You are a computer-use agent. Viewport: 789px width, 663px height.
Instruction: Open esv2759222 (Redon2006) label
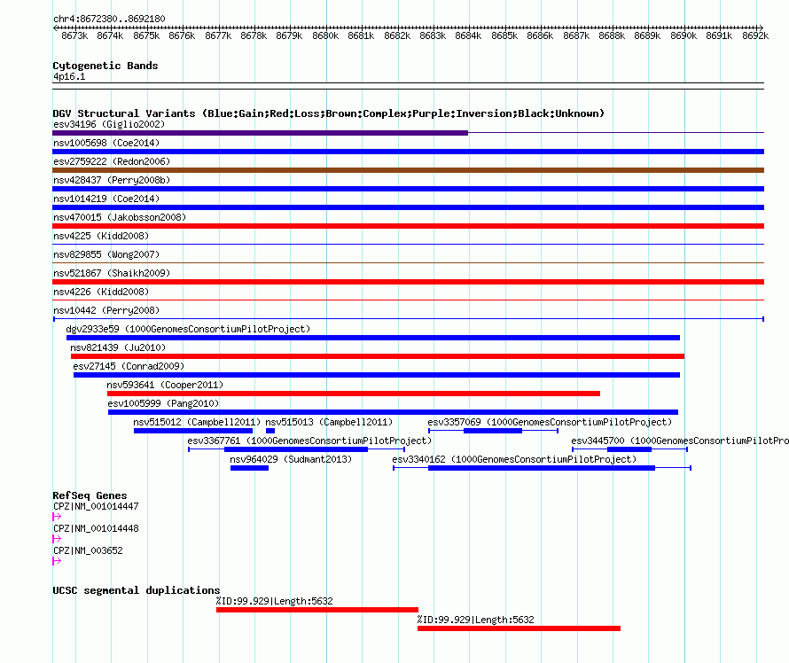click(x=112, y=161)
